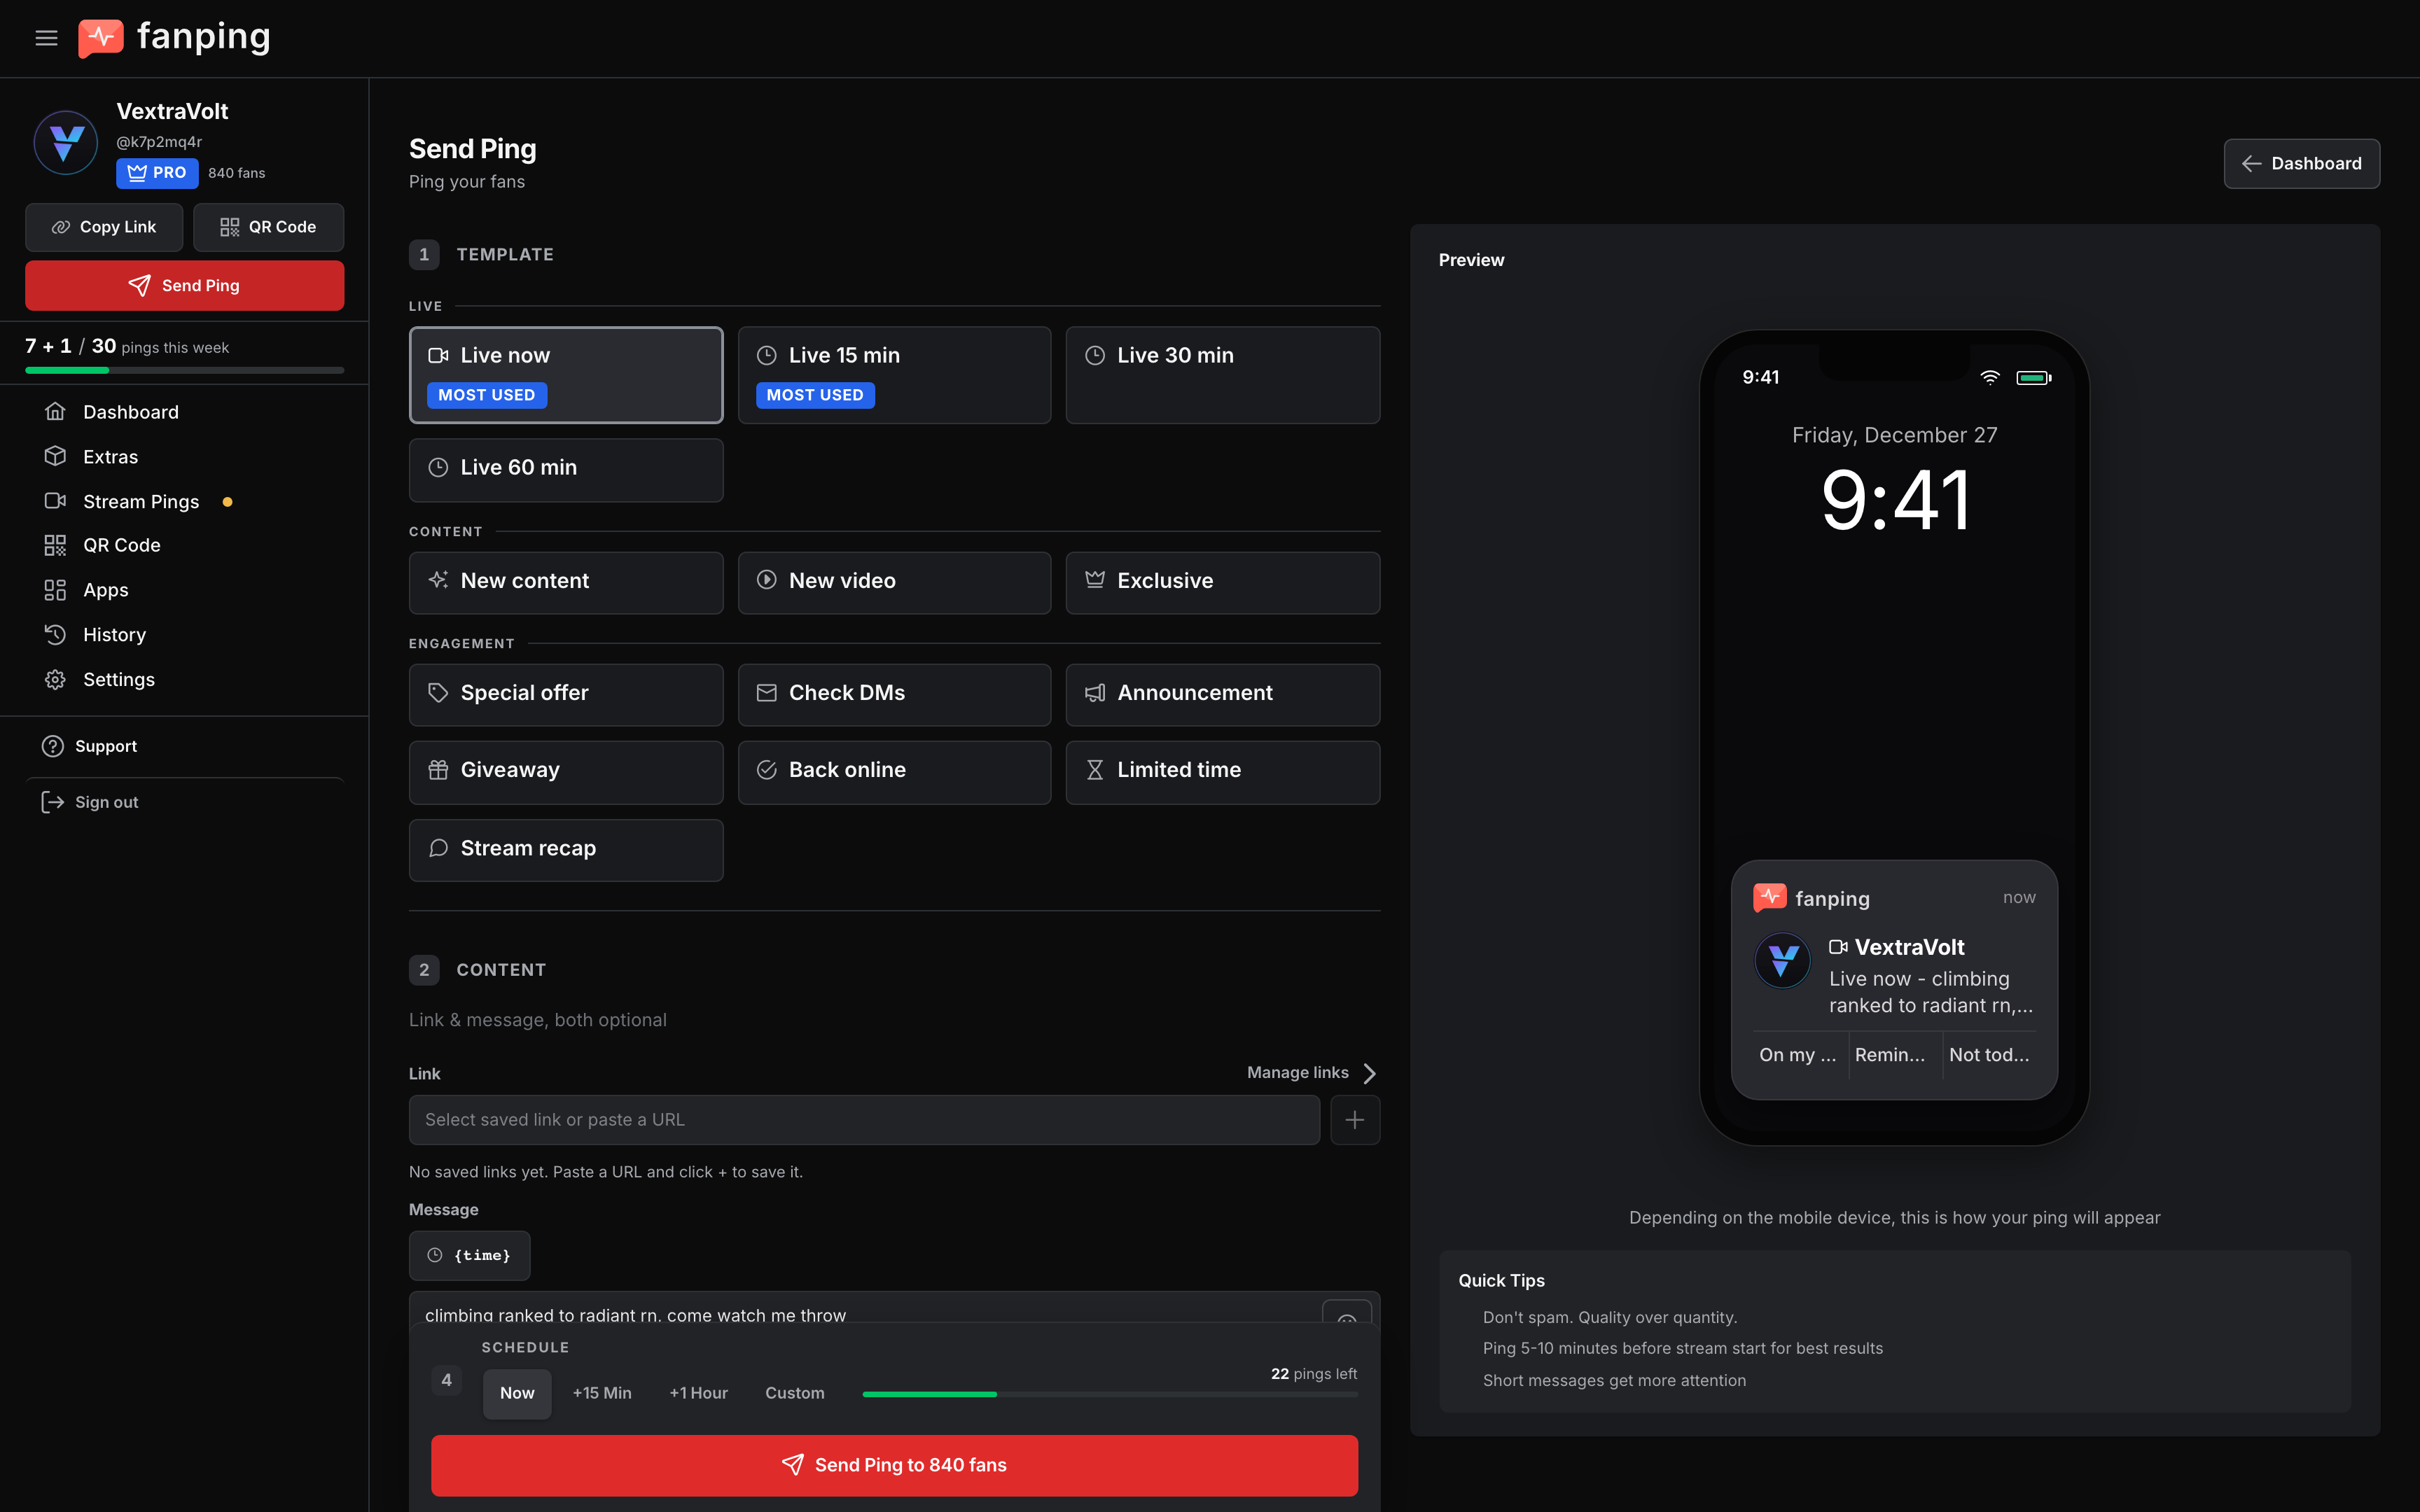The height and width of the screenshot is (1512, 2420).
Task: Open Stream Pings in the sidebar
Action: [x=141, y=502]
